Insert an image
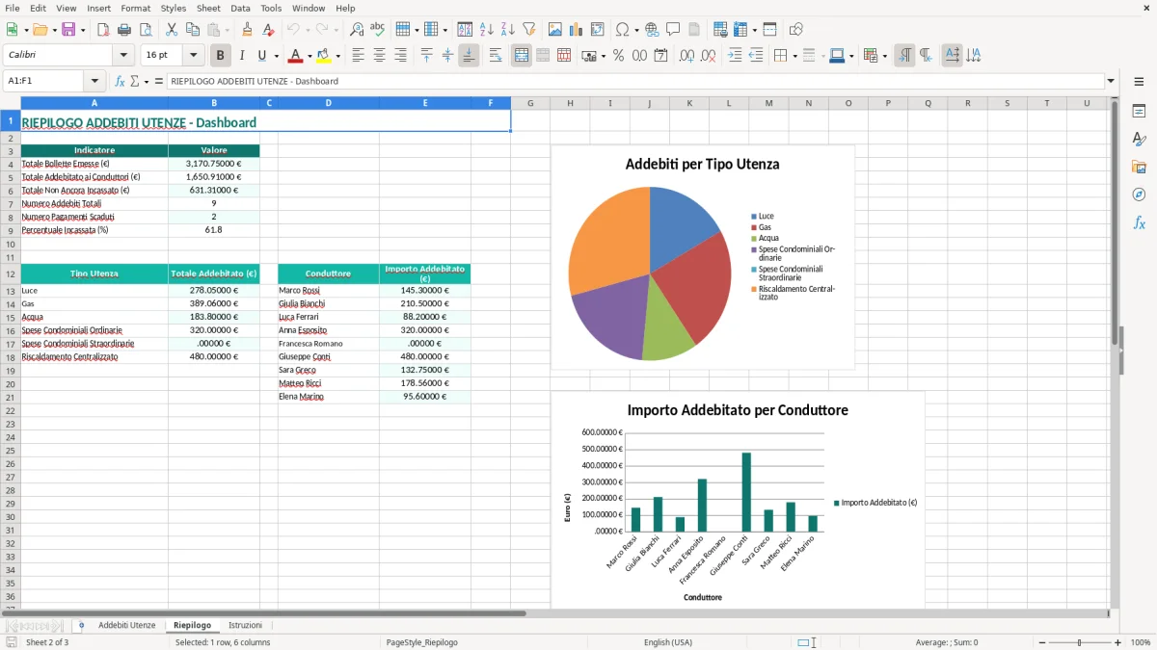This screenshot has height=650, width=1157. coord(555,30)
